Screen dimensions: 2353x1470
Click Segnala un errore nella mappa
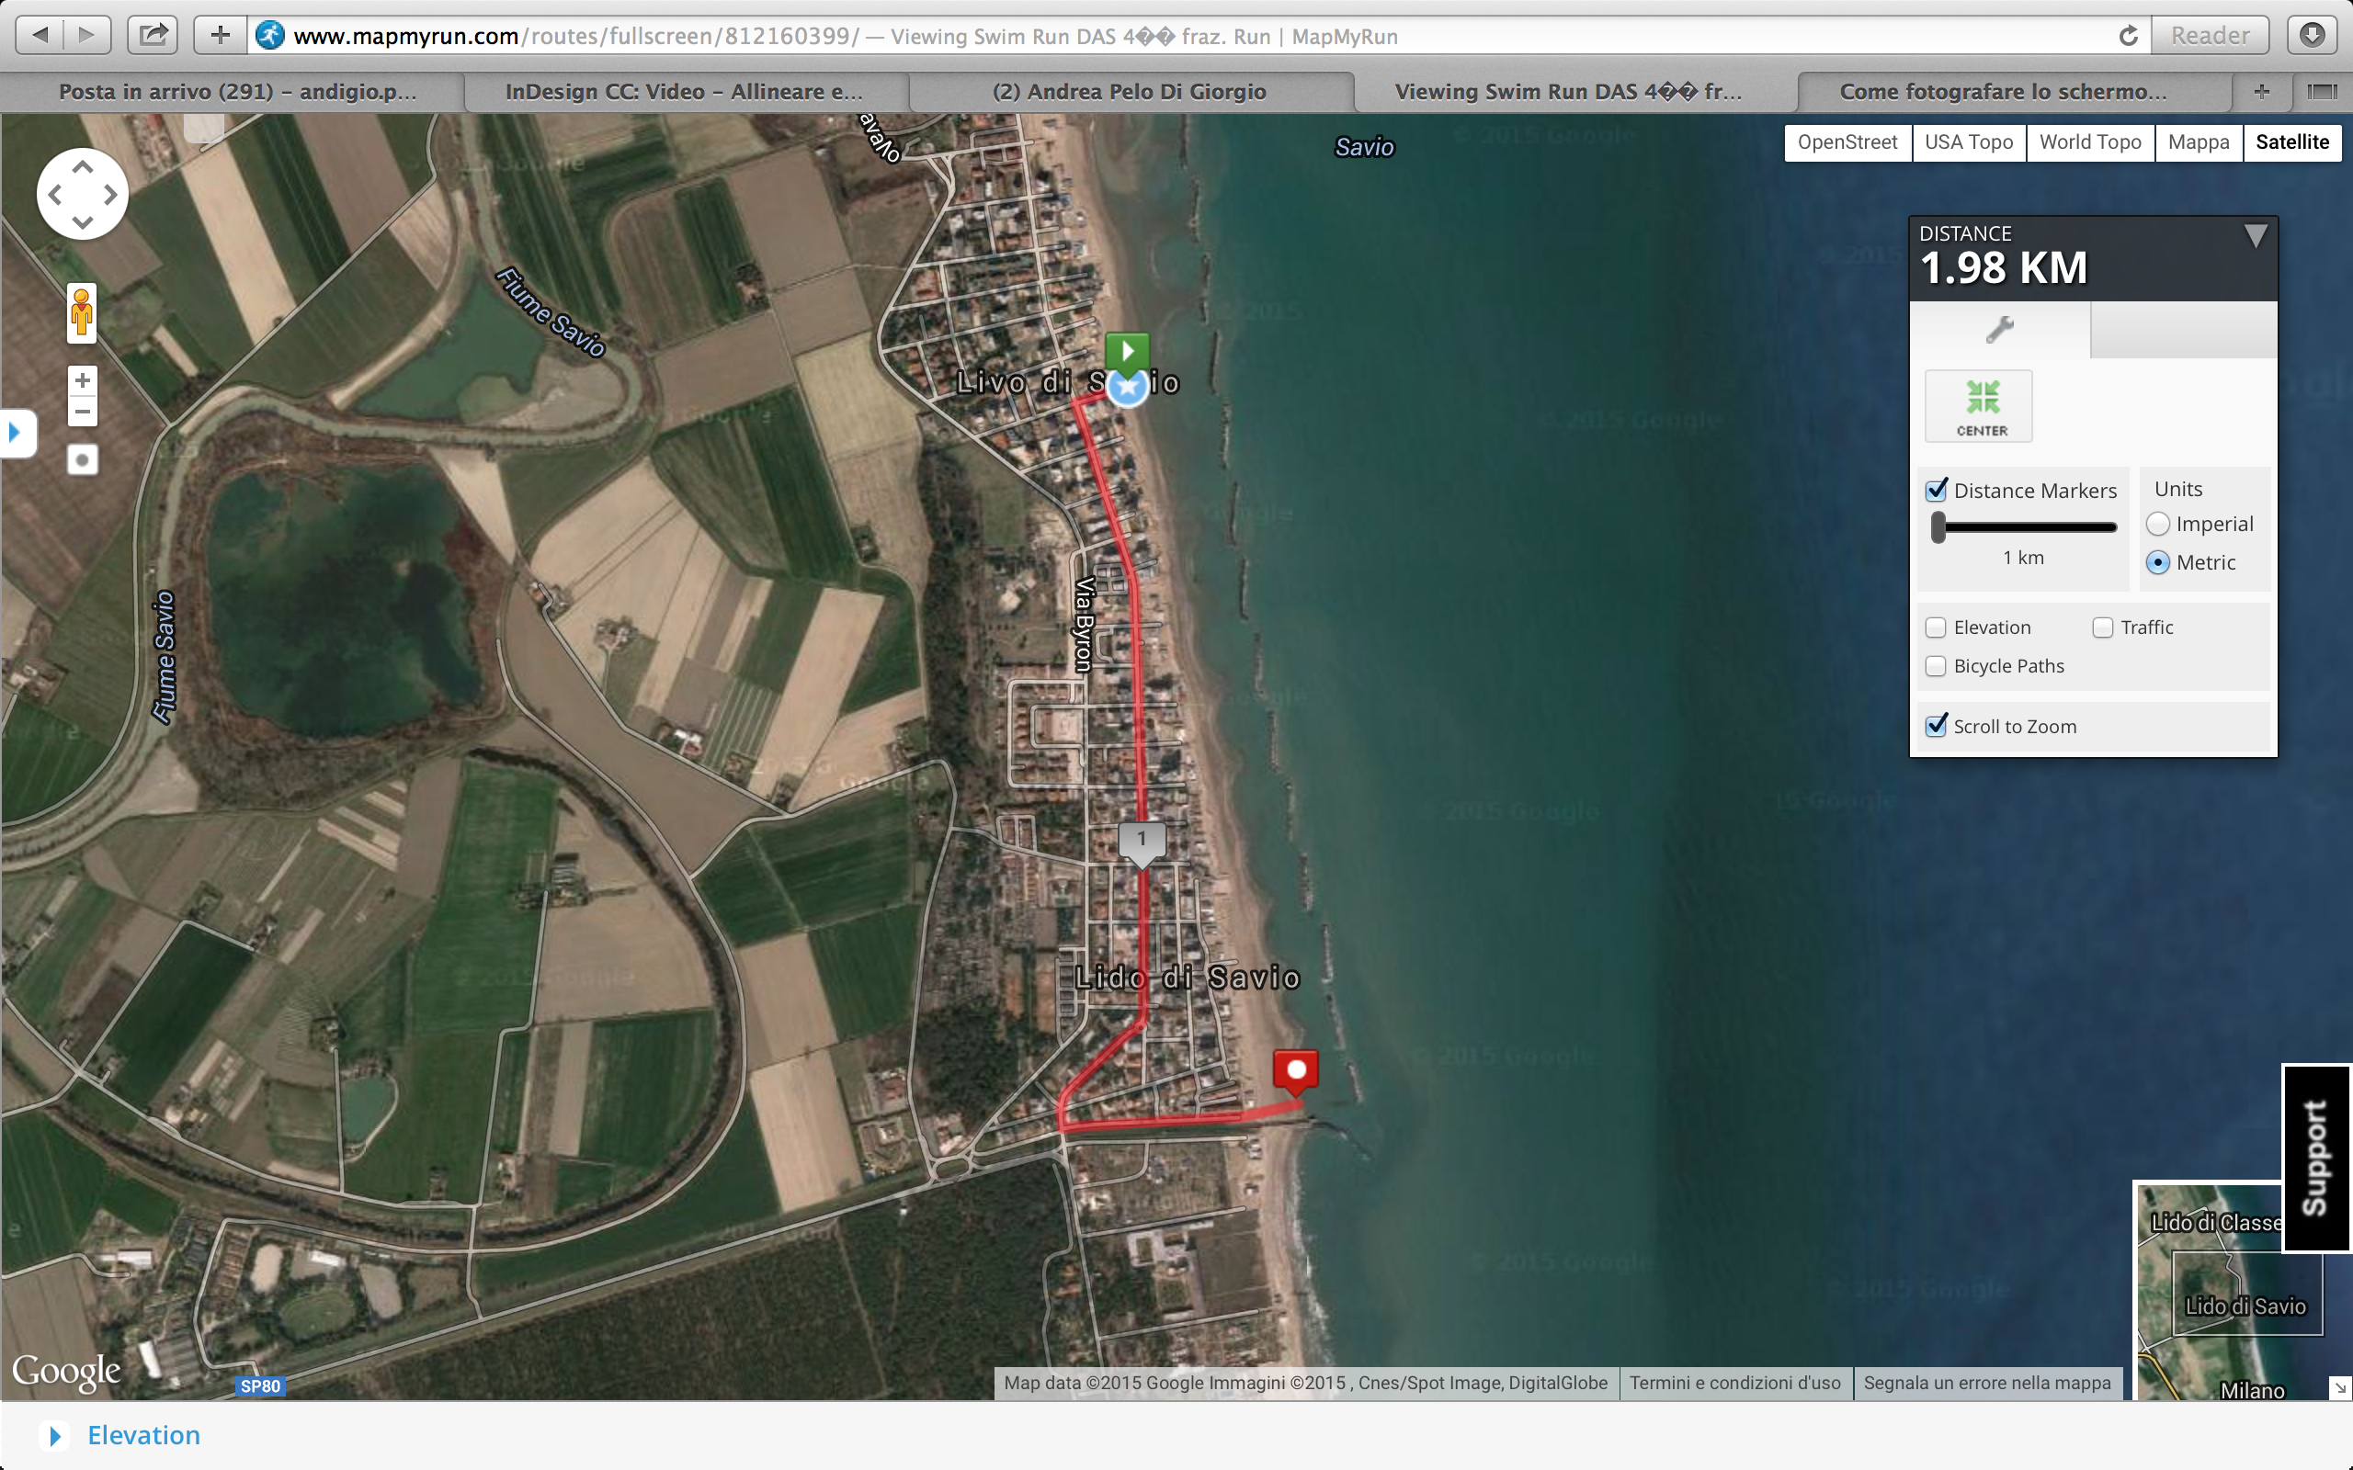(1987, 1383)
